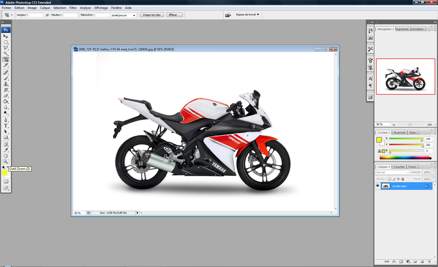This screenshot has height=267, width=438.
Task: Select the Elliptical Marquee tool
Action: tap(6, 42)
